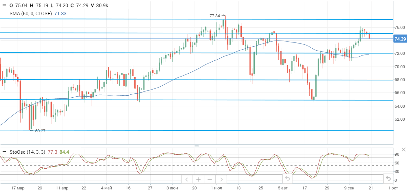Click the 77.84 high price marker
This screenshot has width=407, height=193.
[215, 16]
